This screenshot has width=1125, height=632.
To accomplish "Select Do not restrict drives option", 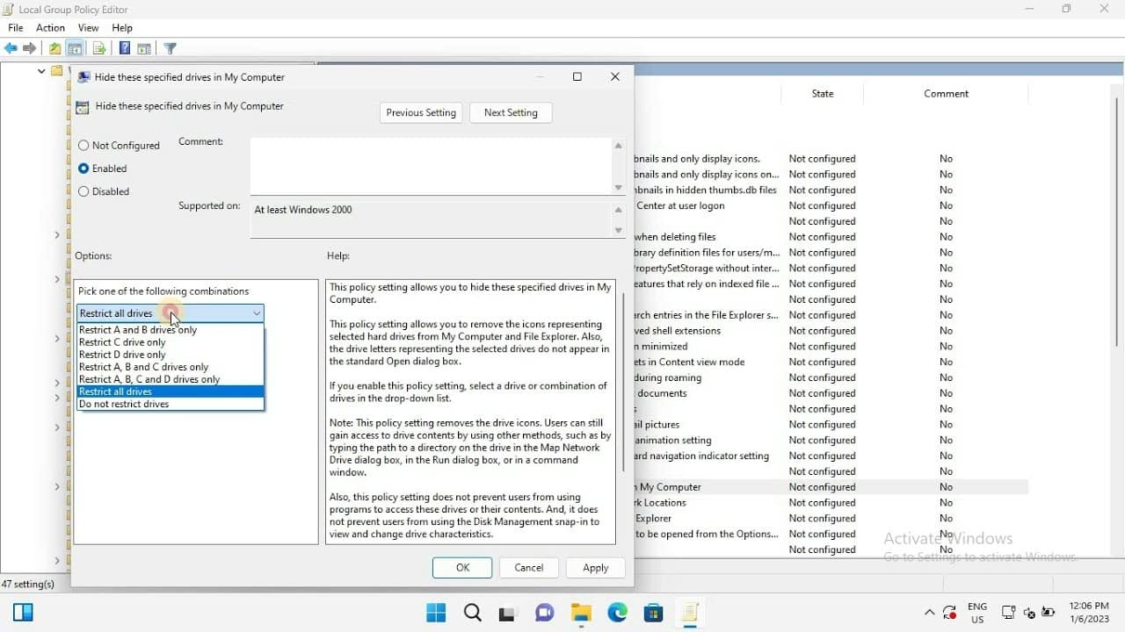I will tap(123, 404).
